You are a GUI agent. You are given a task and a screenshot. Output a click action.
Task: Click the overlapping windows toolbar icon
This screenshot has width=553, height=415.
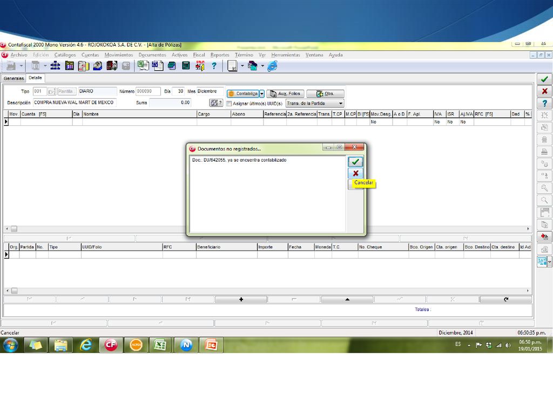pyautogui.click(x=253, y=66)
